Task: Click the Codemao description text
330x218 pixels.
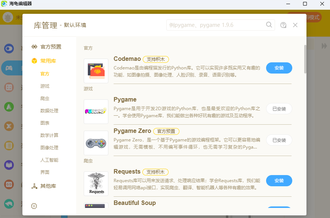Action: click(x=187, y=71)
